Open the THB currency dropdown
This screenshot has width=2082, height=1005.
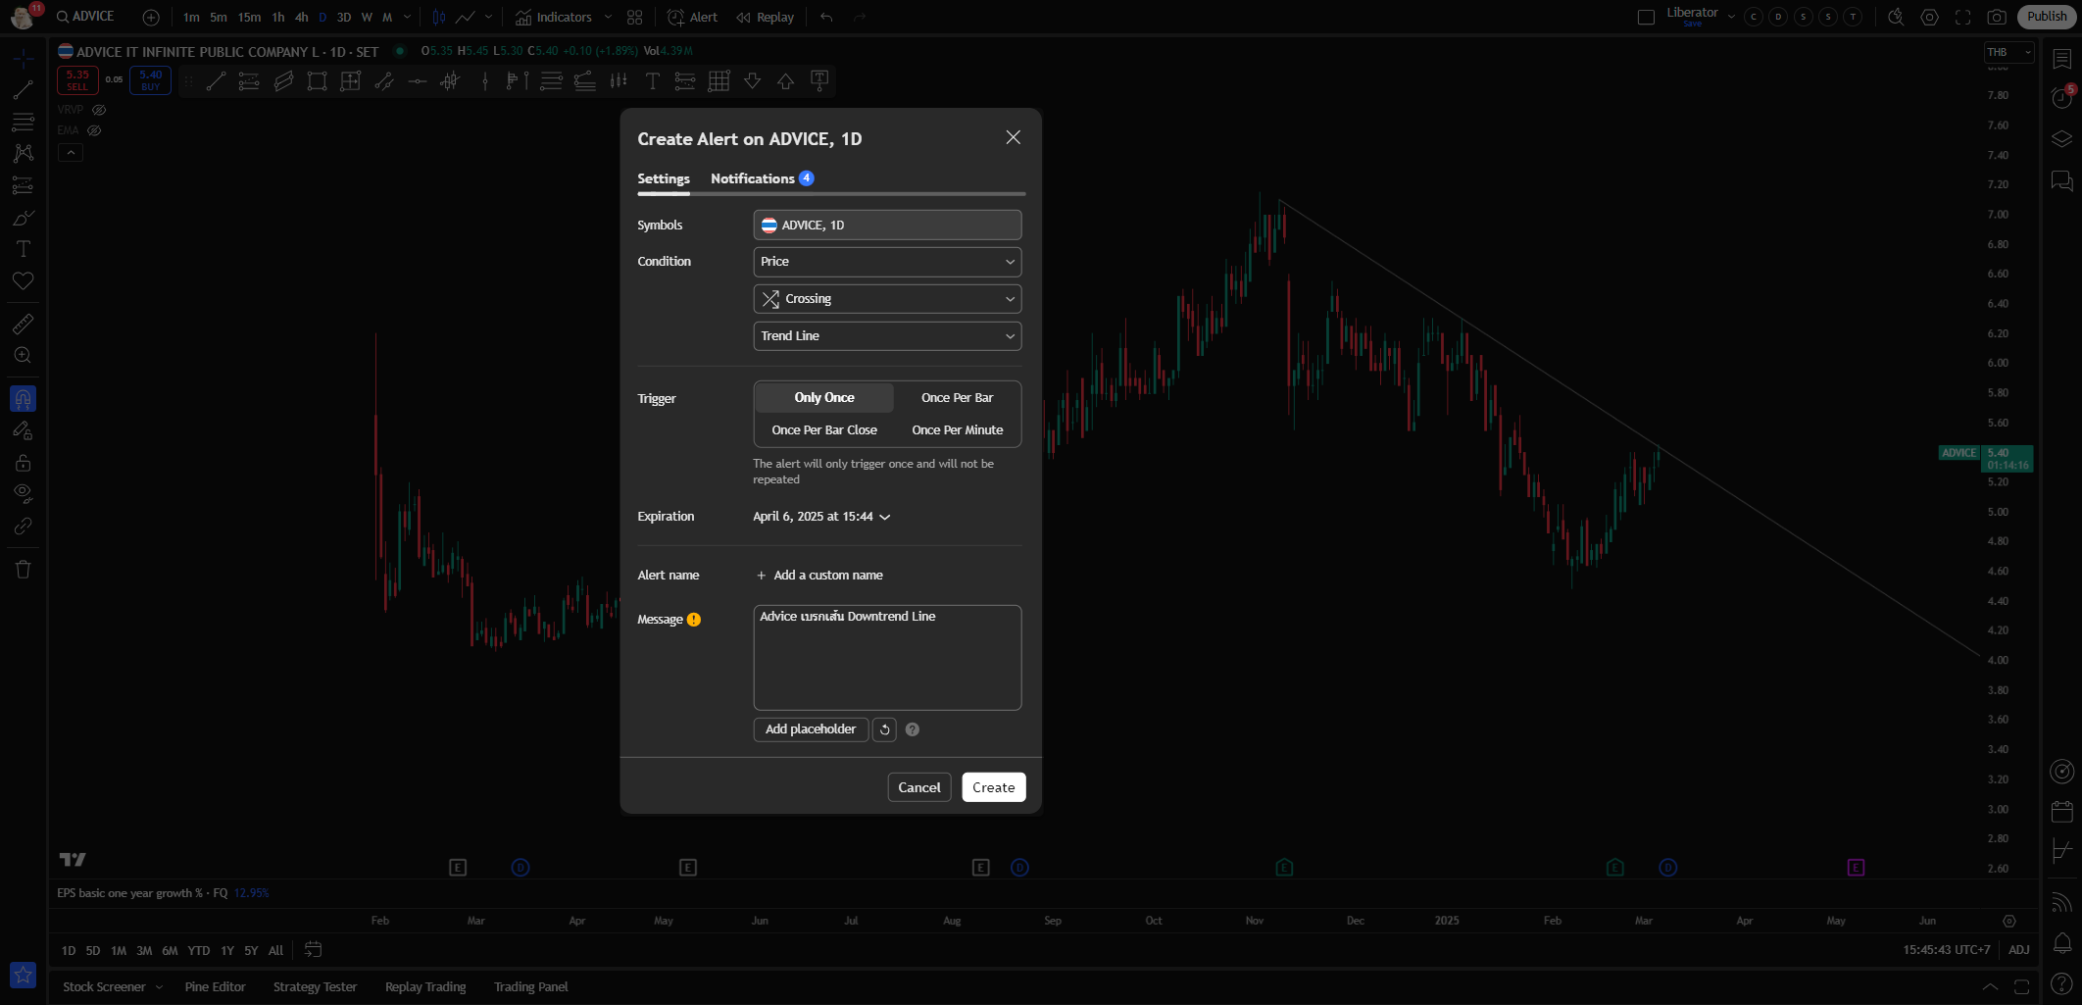point(2008,52)
